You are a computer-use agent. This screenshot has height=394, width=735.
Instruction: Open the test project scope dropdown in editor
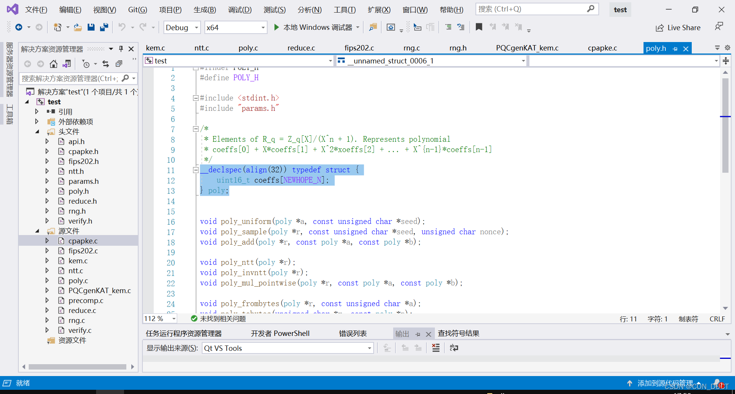pyautogui.click(x=238, y=61)
